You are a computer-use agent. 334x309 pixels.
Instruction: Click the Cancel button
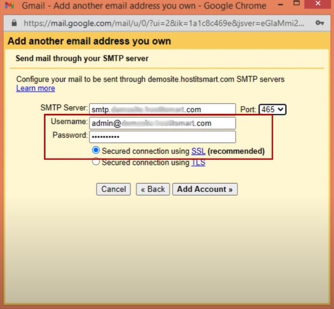113,189
